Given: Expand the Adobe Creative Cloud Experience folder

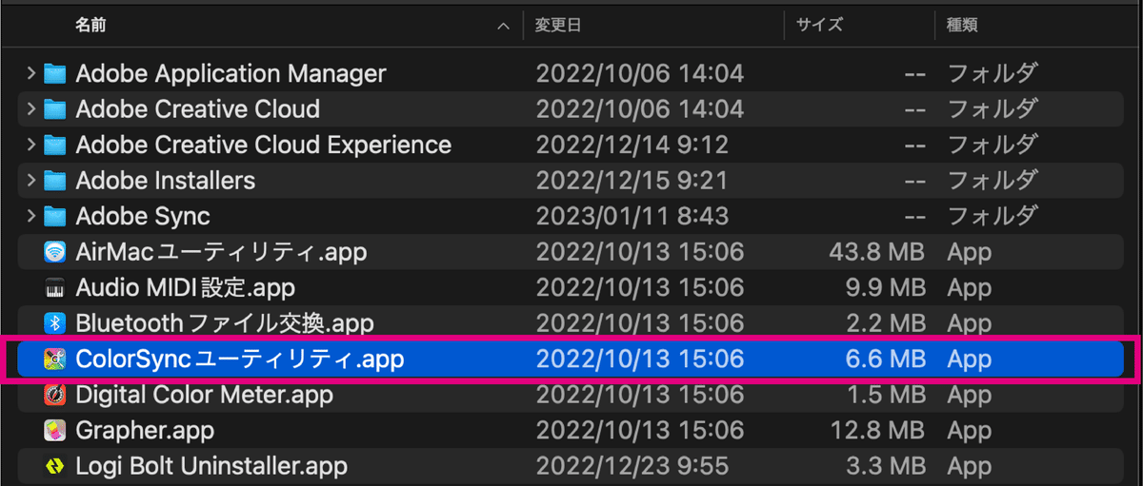Looking at the screenshot, I should coord(31,146).
